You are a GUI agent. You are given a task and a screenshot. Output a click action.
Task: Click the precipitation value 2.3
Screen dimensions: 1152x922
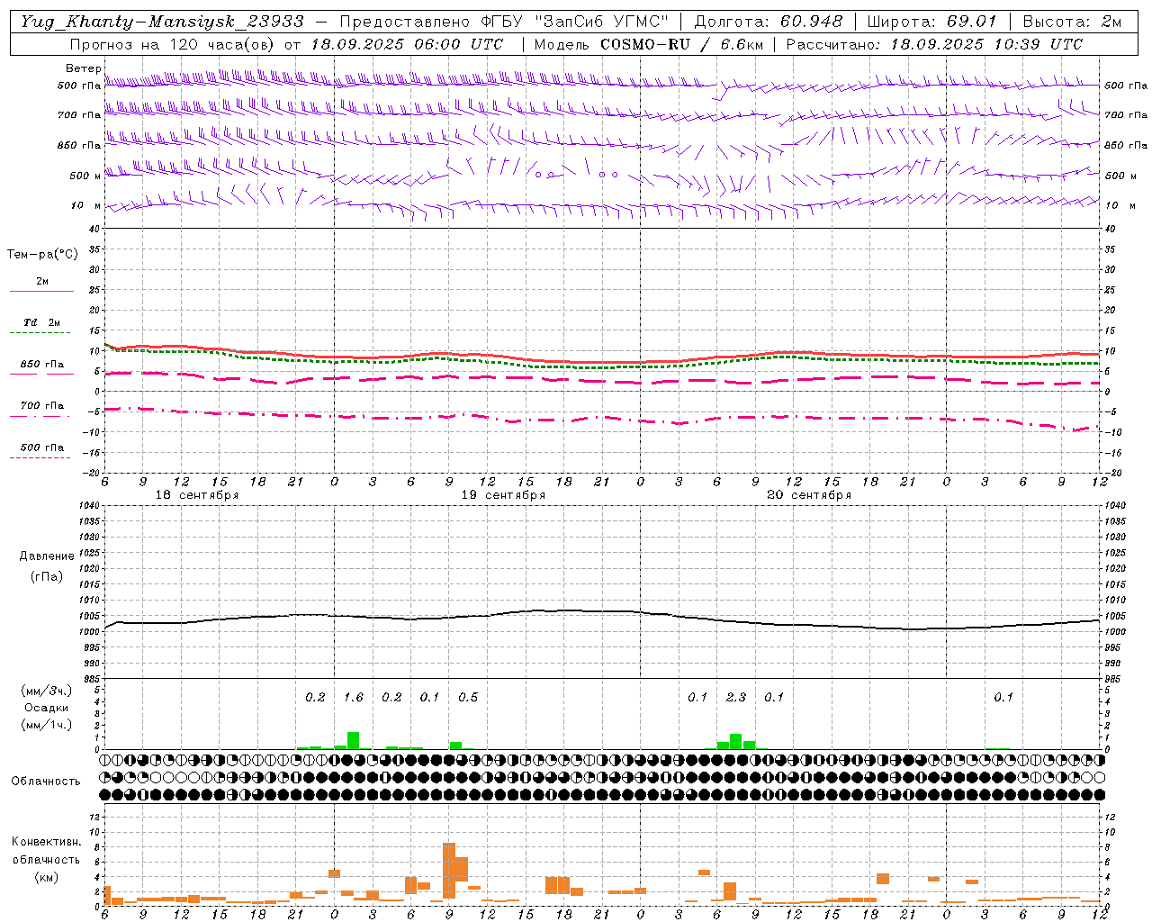[x=736, y=698]
